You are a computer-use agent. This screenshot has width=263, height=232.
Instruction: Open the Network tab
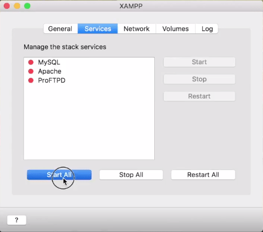click(136, 29)
